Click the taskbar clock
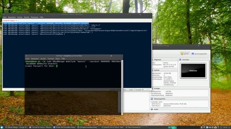This screenshot has height=129, width=231. [x=225, y=128]
